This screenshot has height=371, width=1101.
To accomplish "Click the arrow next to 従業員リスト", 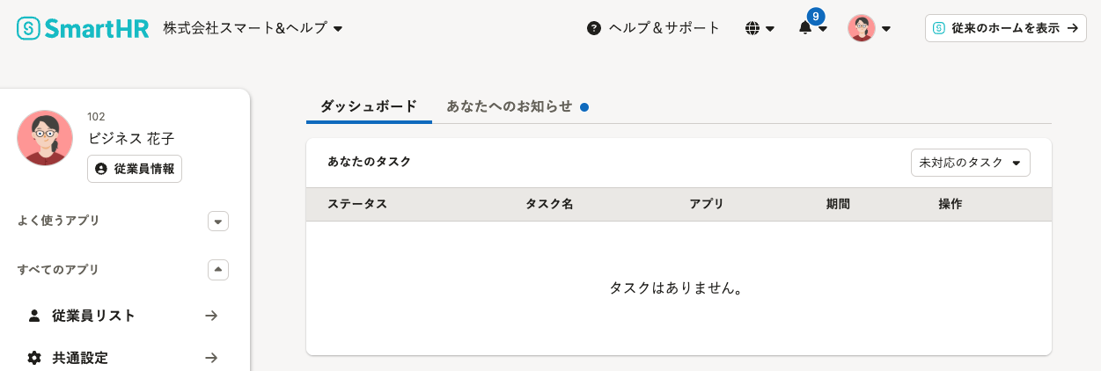I will (x=211, y=316).
